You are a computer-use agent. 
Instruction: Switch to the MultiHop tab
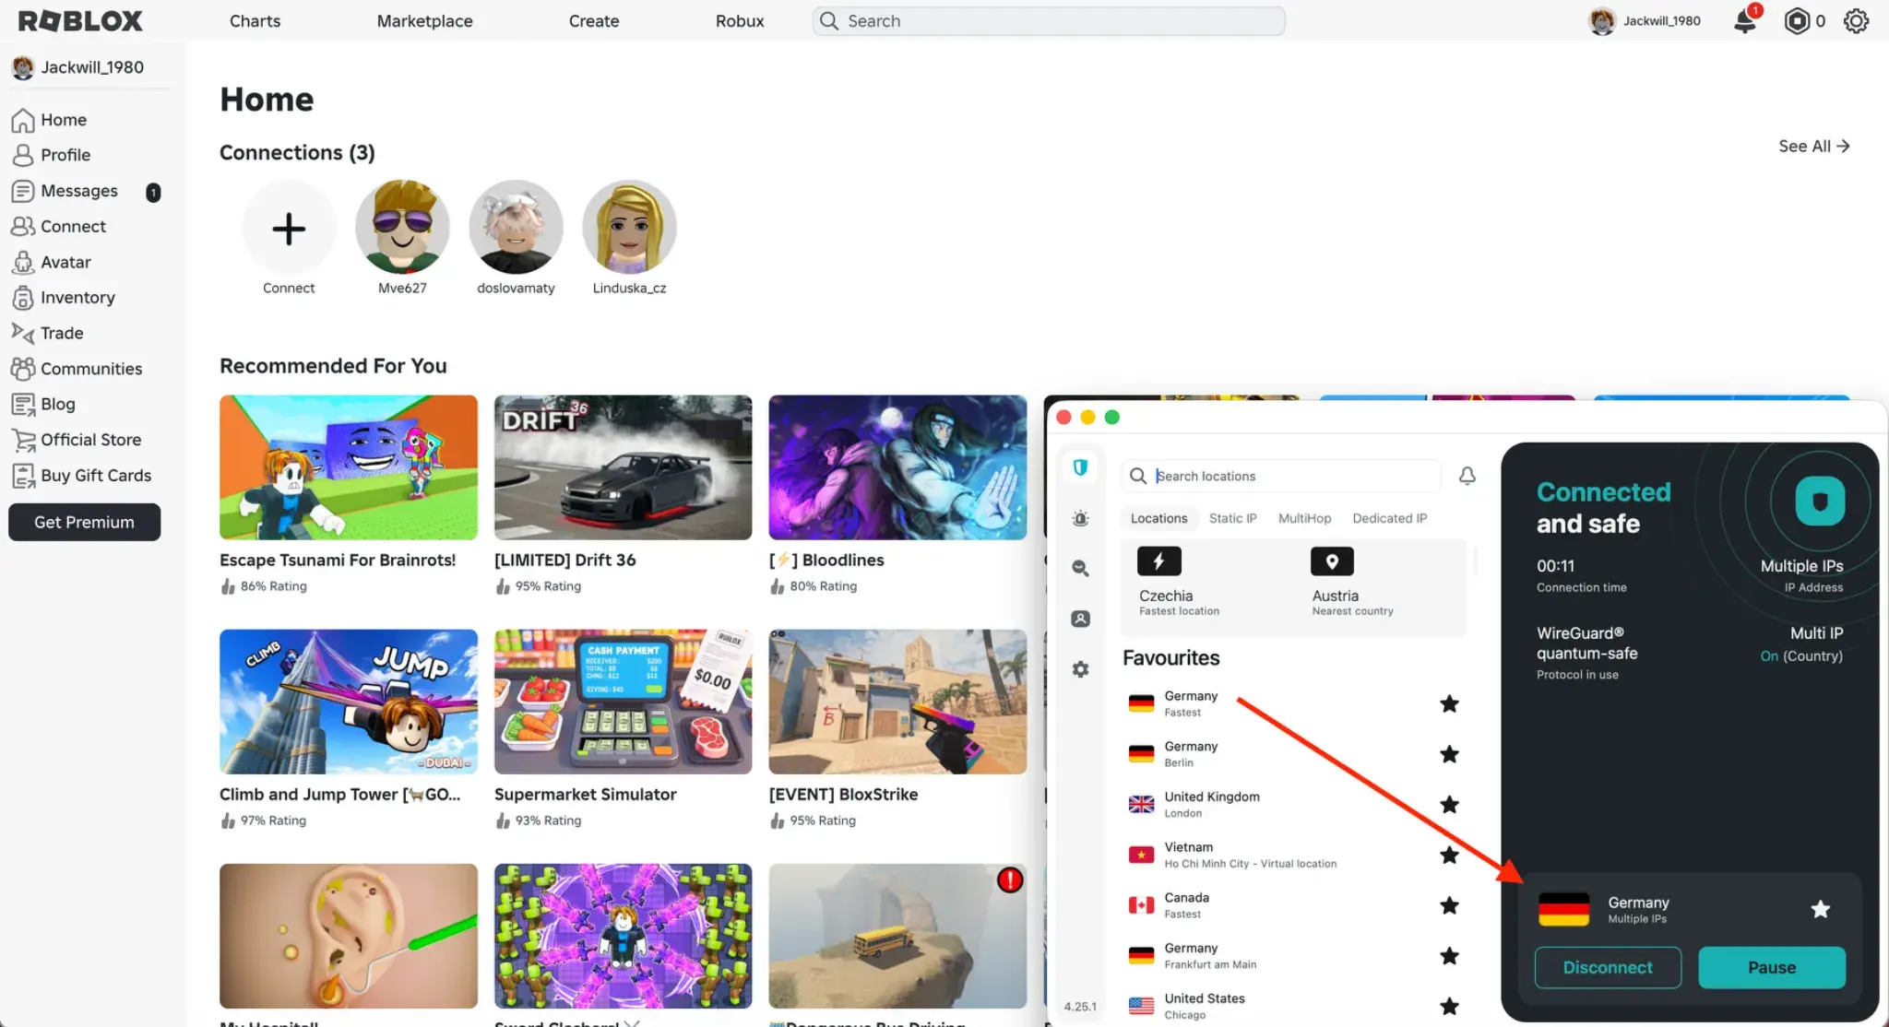tap(1303, 518)
